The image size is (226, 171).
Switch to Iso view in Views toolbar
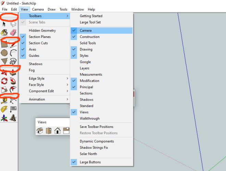coord(40,130)
